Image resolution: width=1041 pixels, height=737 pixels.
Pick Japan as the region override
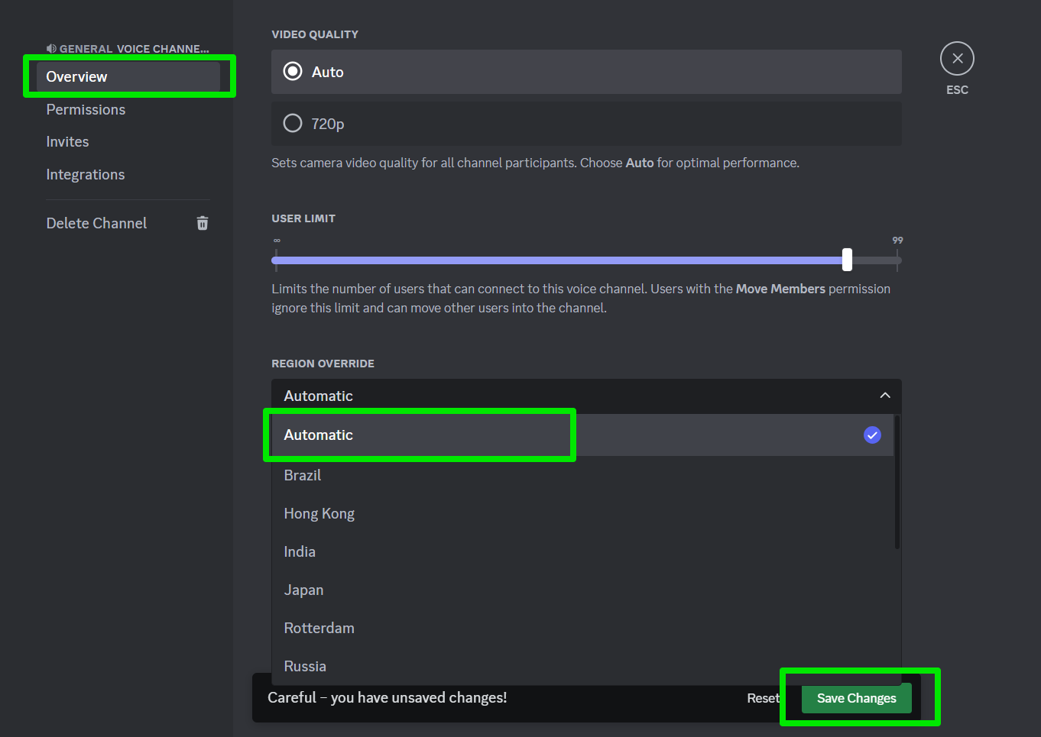[303, 590]
